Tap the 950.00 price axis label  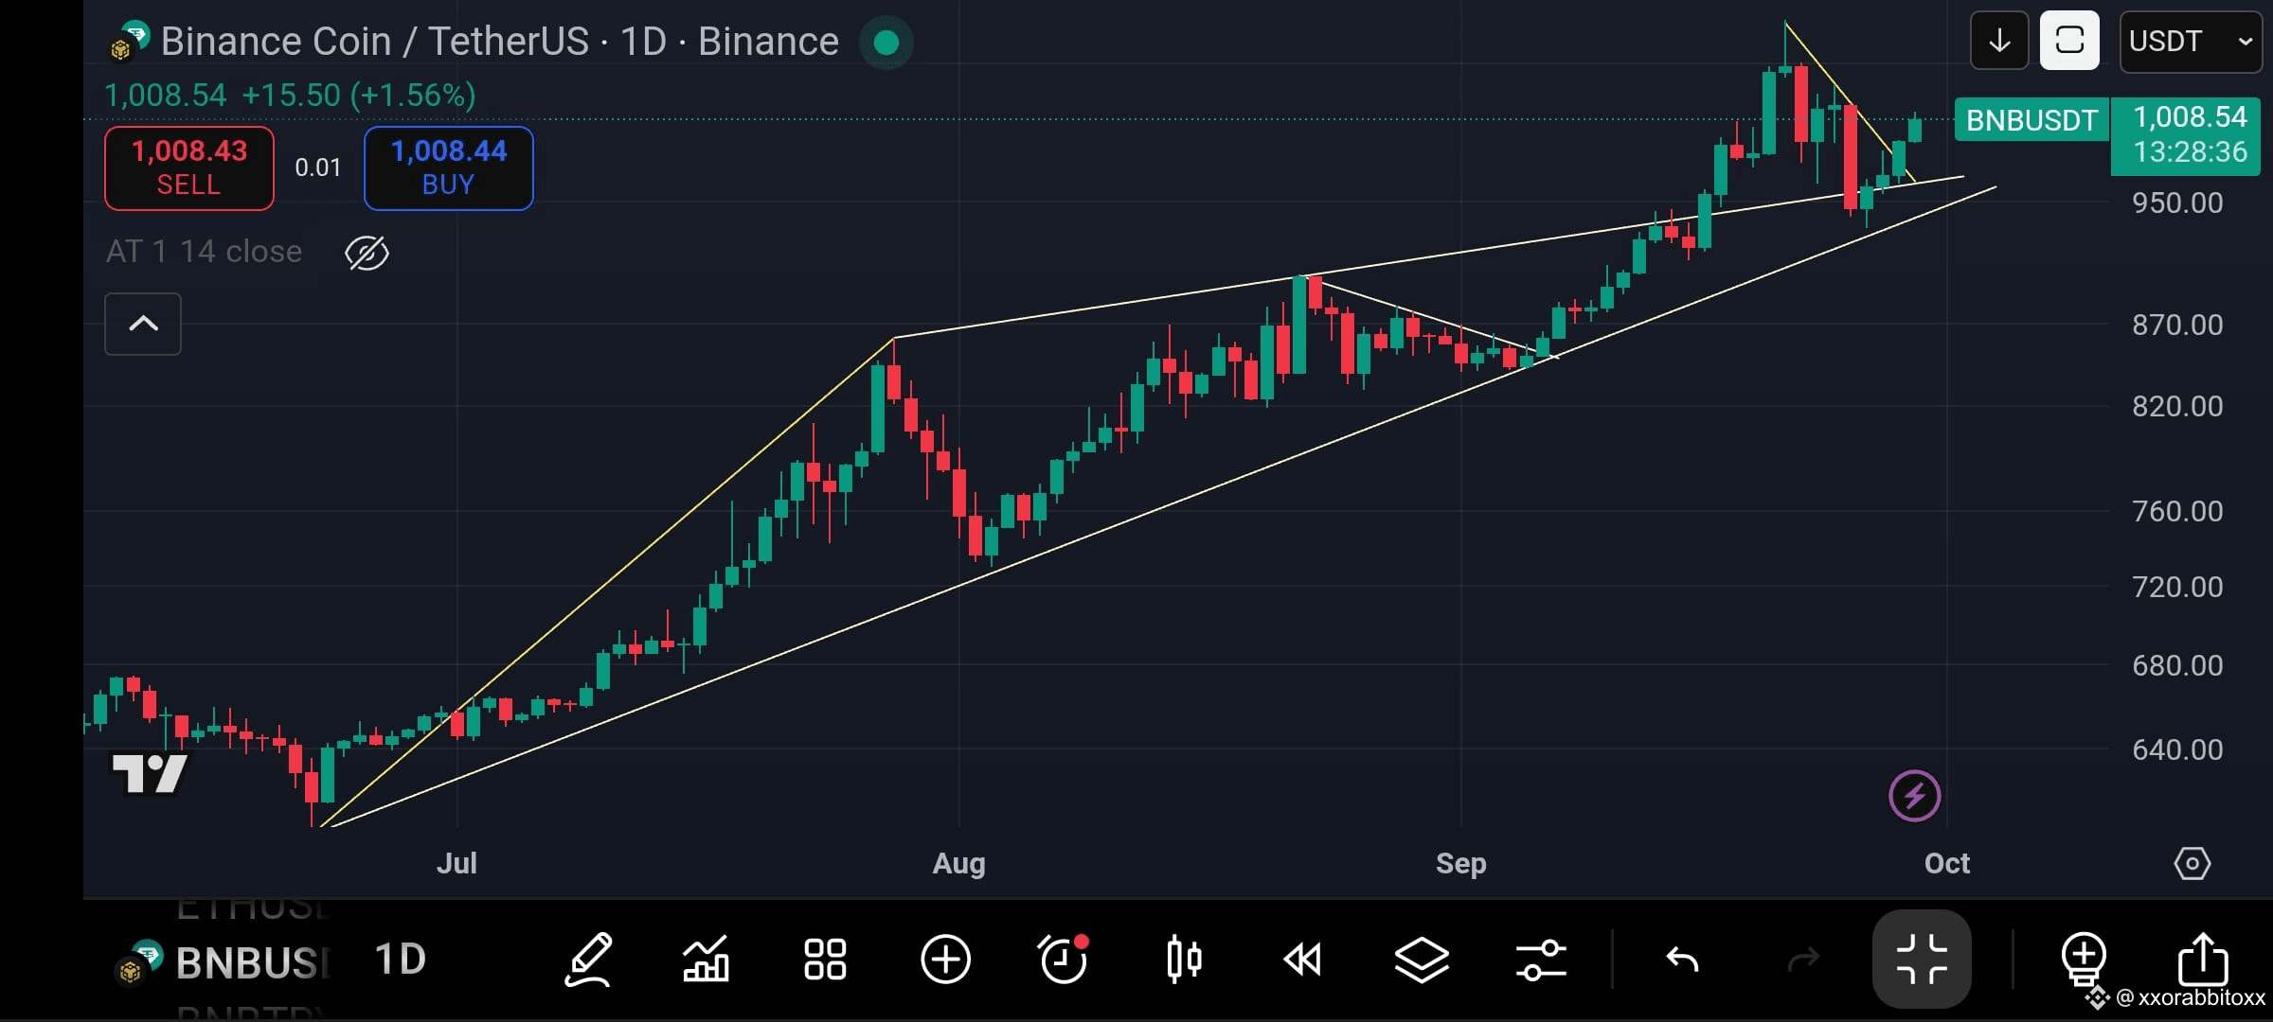coord(2177,203)
